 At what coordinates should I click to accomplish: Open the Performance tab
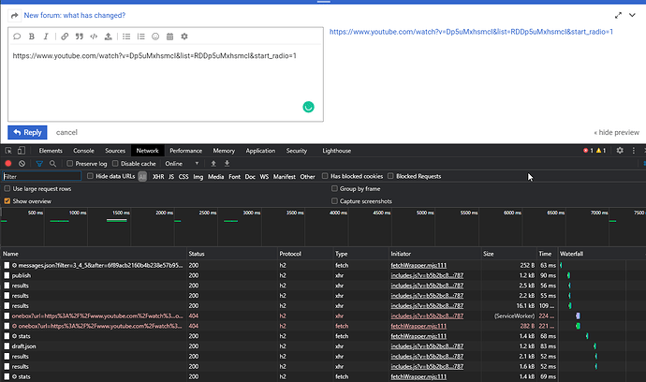pyautogui.click(x=185, y=151)
